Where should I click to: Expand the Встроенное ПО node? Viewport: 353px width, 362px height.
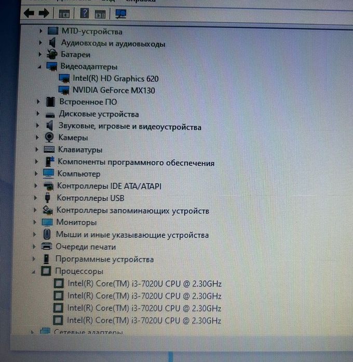pyautogui.click(x=38, y=102)
